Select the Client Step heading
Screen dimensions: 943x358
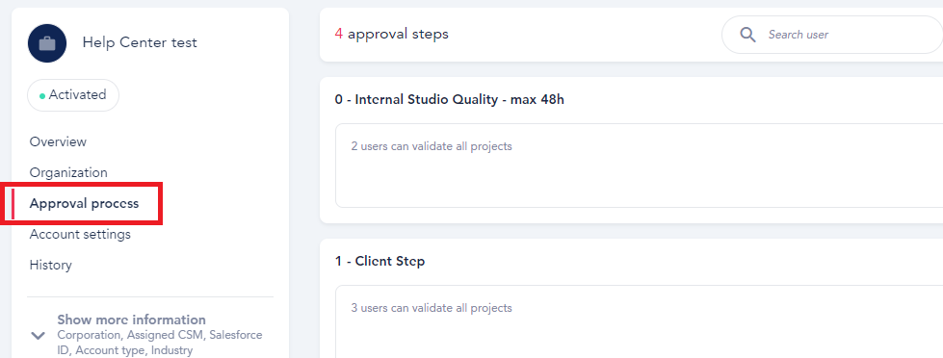[380, 262]
